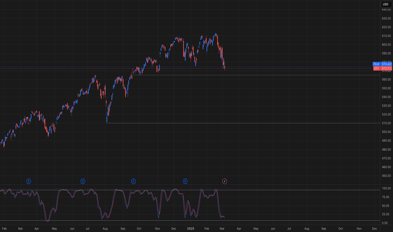
Task: Click the 550.00 price scale label
Action: click(386, 88)
